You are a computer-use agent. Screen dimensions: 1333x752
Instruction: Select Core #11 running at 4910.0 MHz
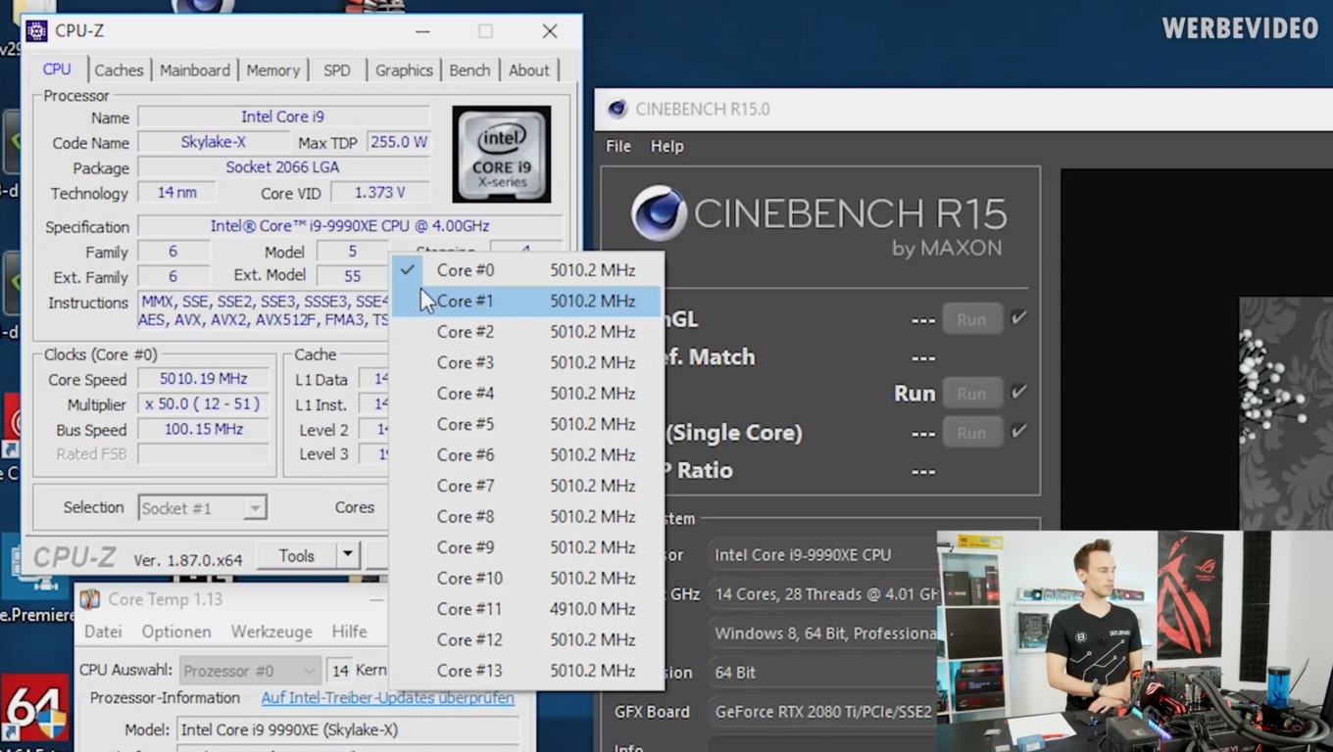click(x=526, y=609)
